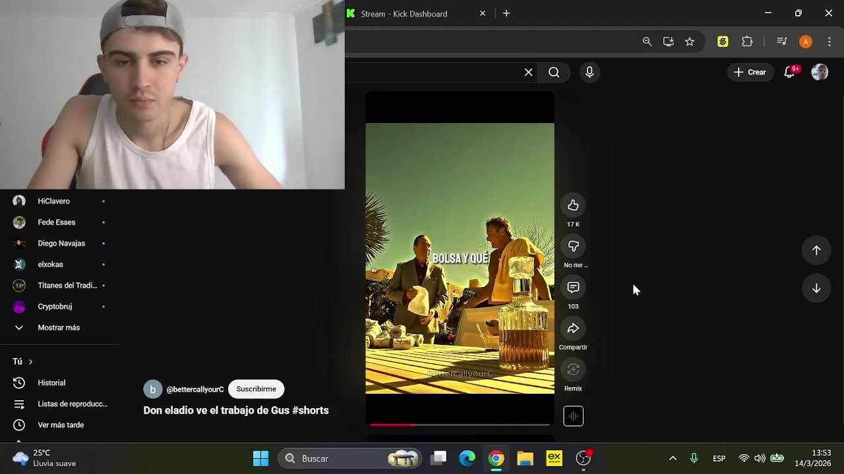Open Chrome extensions puzzle icon

pyautogui.click(x=747, y=41)
